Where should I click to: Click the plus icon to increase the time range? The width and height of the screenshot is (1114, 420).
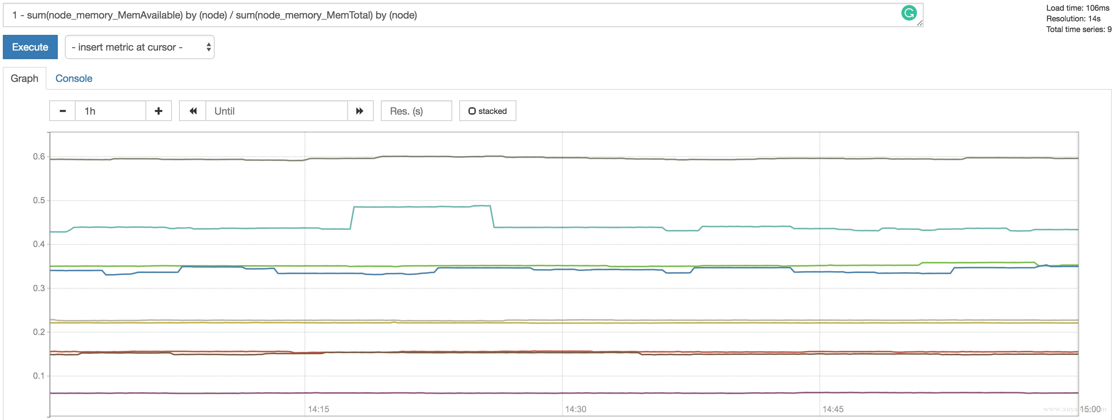click(x=158, y=111)
